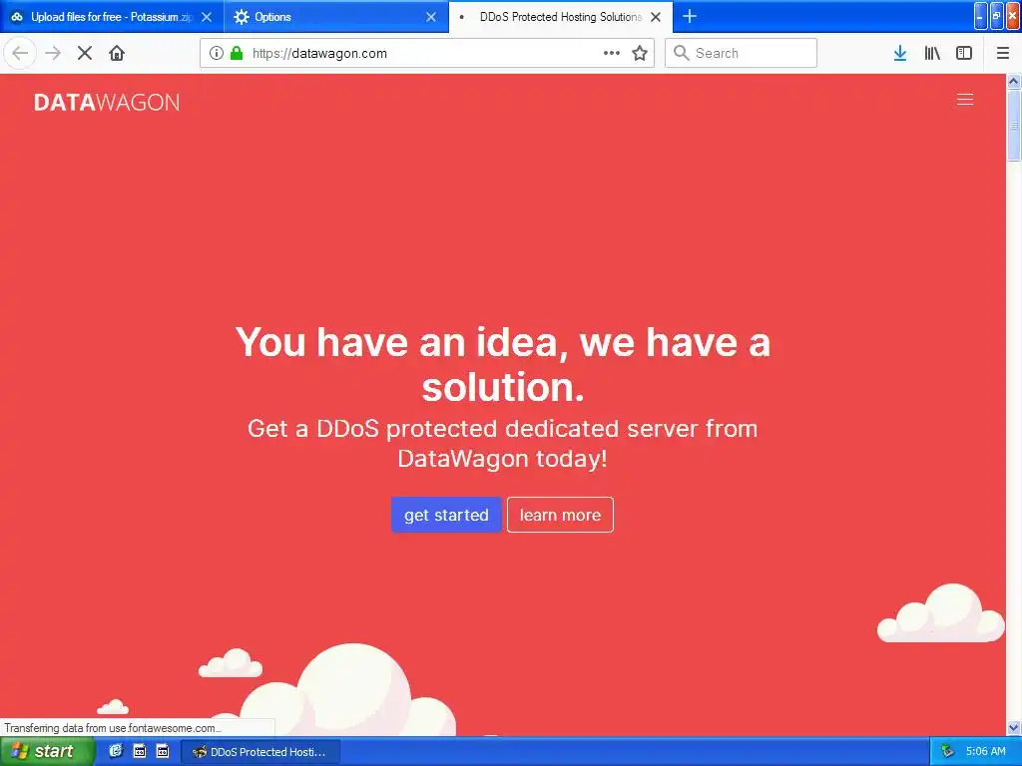This screenshot has width=1022, height=766.
Task: Click the get started button
Action: [446, 515]
